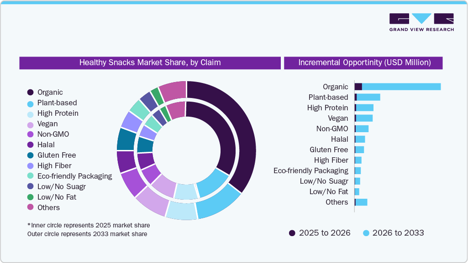The width and height of the screenshot is (468, 263).
Task: Click the outer ring Gluten Free segment
Action: (x=126, y=139)
